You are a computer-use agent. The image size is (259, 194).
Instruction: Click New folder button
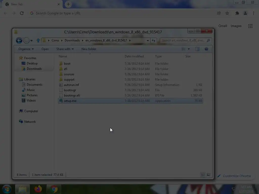(x=89, y=49)
